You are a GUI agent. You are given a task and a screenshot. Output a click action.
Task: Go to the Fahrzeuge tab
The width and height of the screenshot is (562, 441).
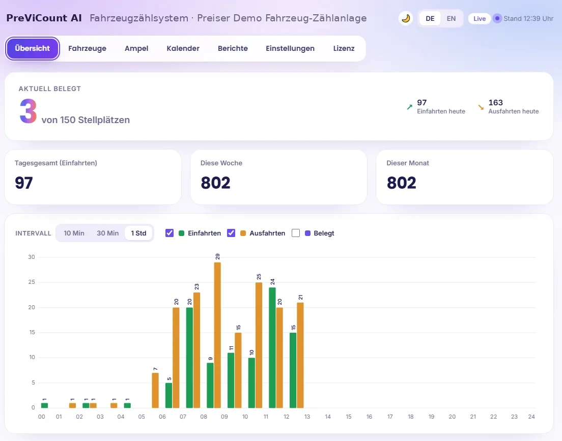87,48
